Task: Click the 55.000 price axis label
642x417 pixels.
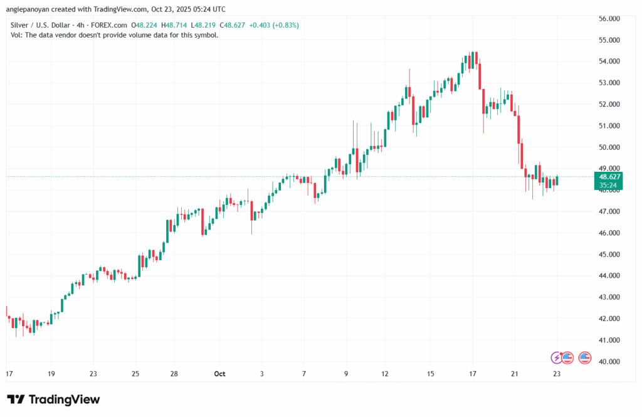Action: [x=610, y=40]
